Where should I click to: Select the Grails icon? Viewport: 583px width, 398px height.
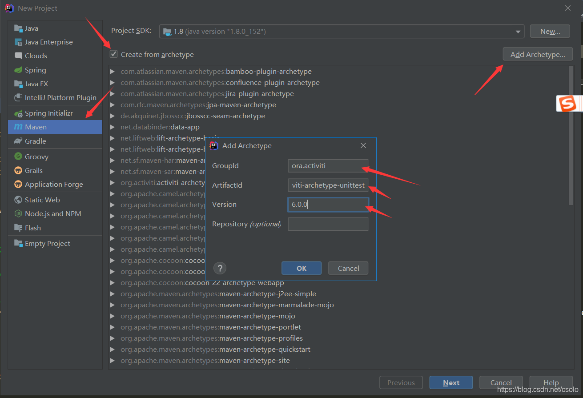[18, 171]
